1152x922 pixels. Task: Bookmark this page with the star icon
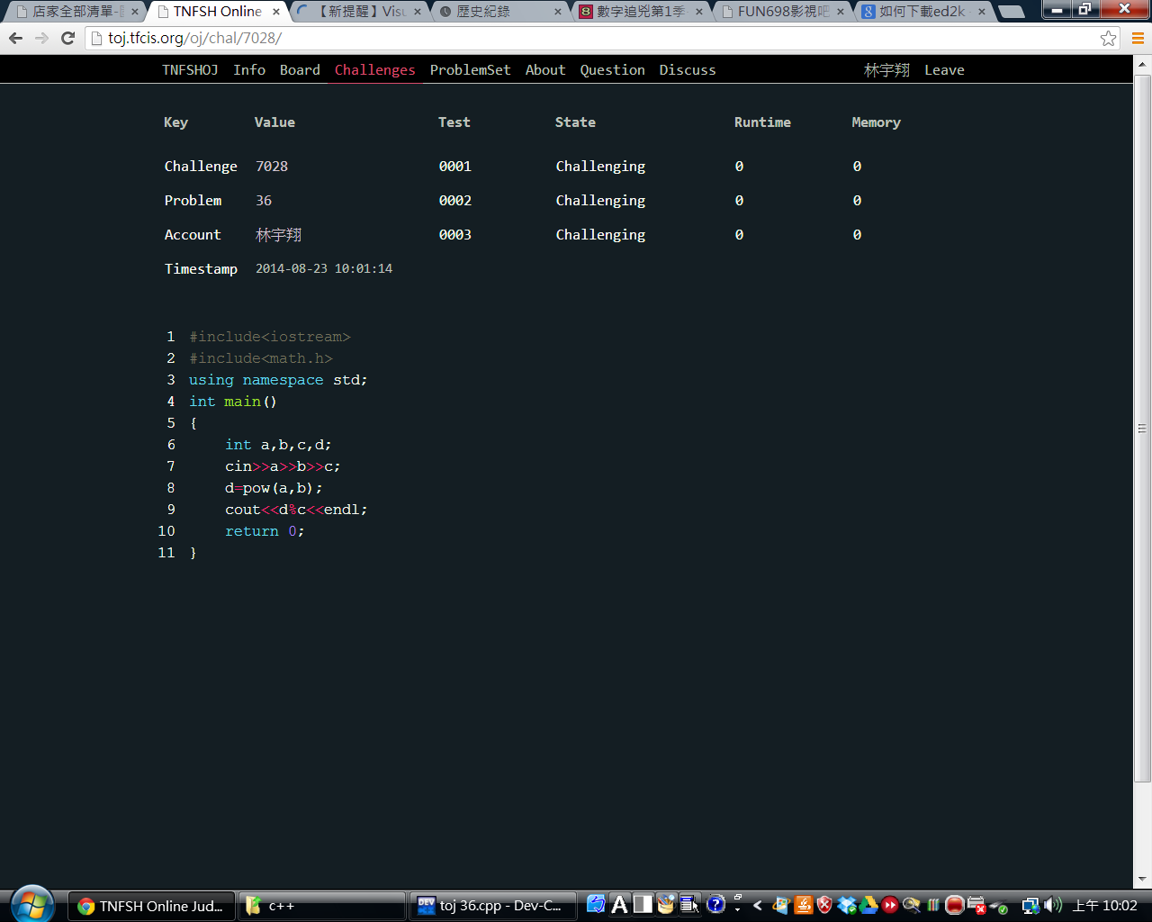[1108, 38]
